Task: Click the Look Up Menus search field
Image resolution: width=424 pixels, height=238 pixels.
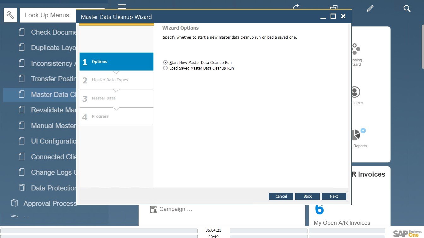Action: 47,15
